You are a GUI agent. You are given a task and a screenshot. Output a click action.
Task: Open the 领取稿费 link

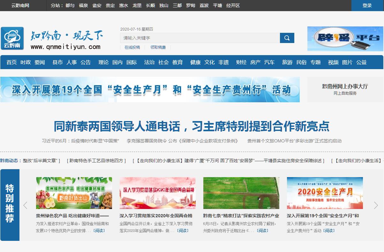(158, 47)
